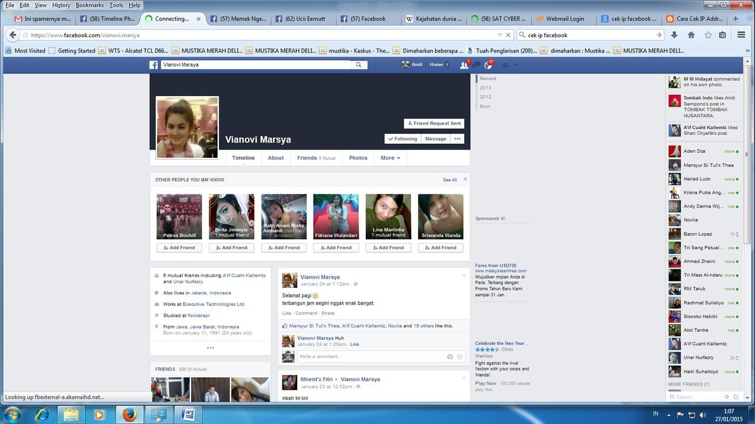Open the privacy shortcuts icon
The image size is (755, 424).
(x=505, y=65)
